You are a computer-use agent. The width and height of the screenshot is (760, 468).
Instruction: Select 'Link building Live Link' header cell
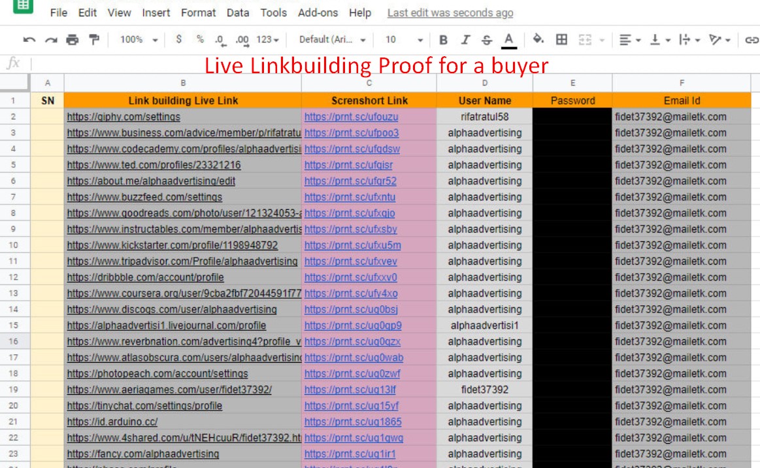pyautogui.click(x=183, y=101)
